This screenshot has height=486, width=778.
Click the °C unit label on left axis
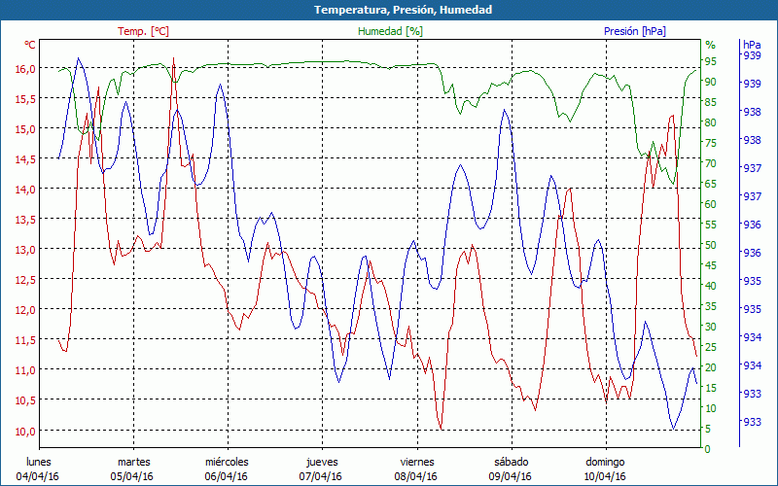click(x=30, y=45)
